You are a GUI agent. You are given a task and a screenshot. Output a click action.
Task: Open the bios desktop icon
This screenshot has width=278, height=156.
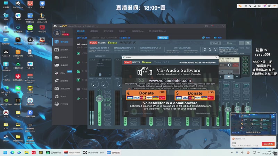tap(30, 5)
